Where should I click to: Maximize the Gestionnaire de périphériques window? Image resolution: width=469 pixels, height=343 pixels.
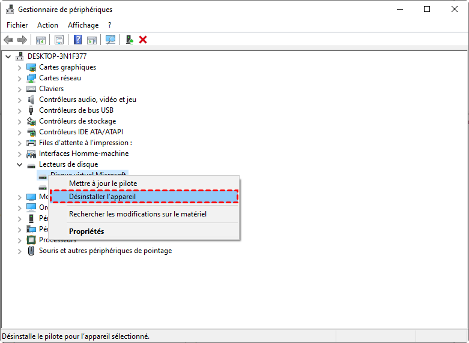(427, 9)
